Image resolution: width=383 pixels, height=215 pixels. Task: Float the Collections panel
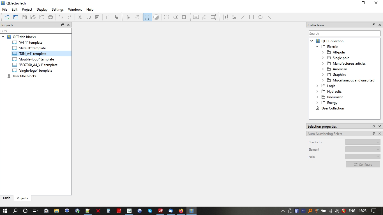point(374,25)
